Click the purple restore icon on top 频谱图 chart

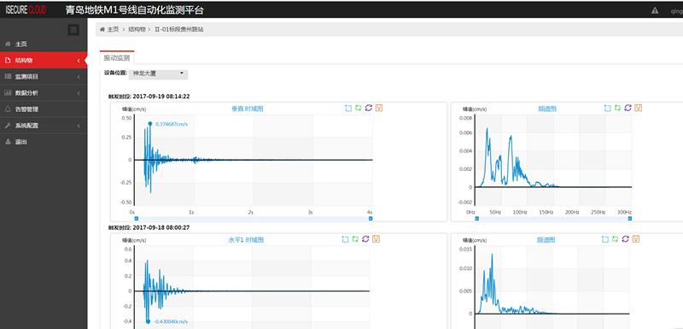tap(628, 108)
